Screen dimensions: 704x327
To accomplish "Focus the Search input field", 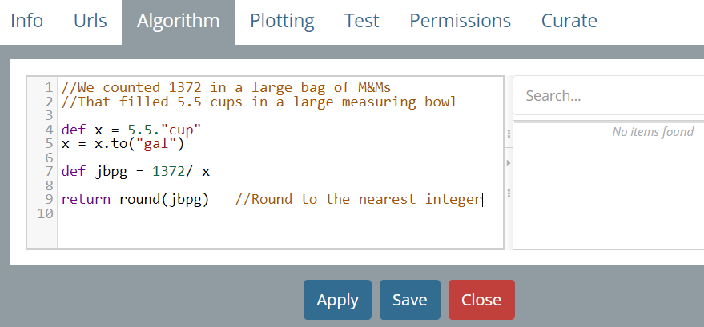I will 609,96.
